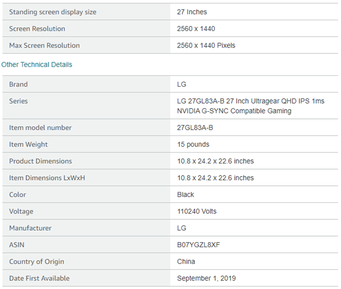Select the Date First Available label
The width and height of the screenshot is (341, 289).
(39, 278)
